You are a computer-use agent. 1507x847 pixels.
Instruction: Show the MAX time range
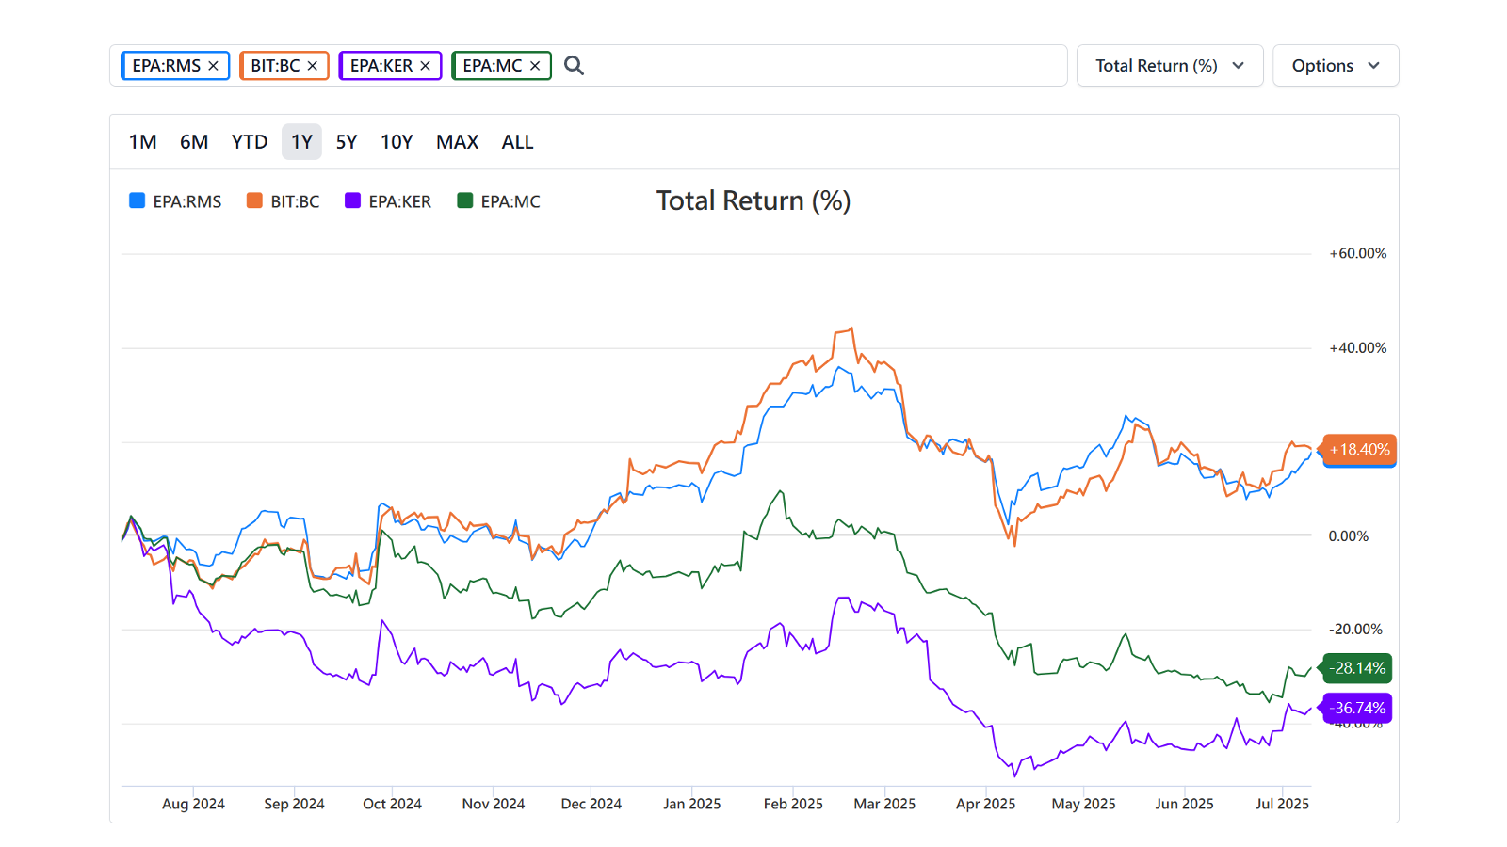(x=457, y=142)
